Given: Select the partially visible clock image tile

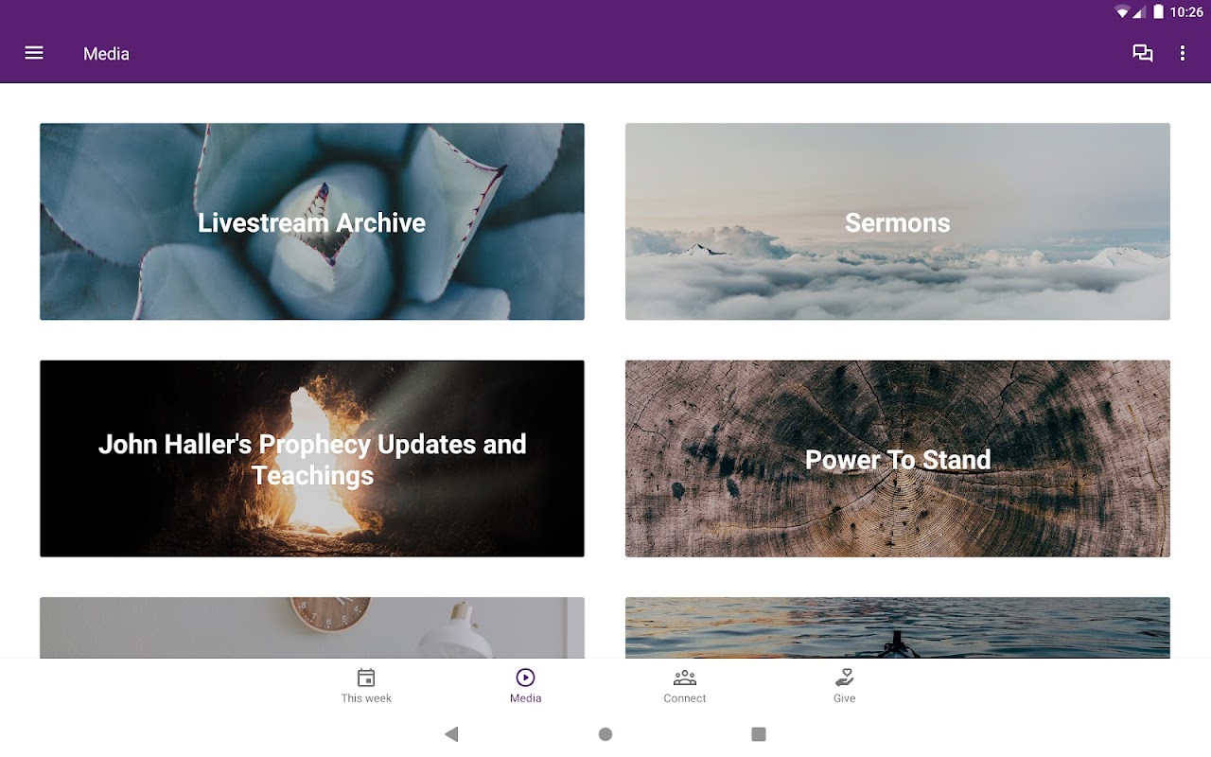Looking at the screenshot, I should [312, 627].
